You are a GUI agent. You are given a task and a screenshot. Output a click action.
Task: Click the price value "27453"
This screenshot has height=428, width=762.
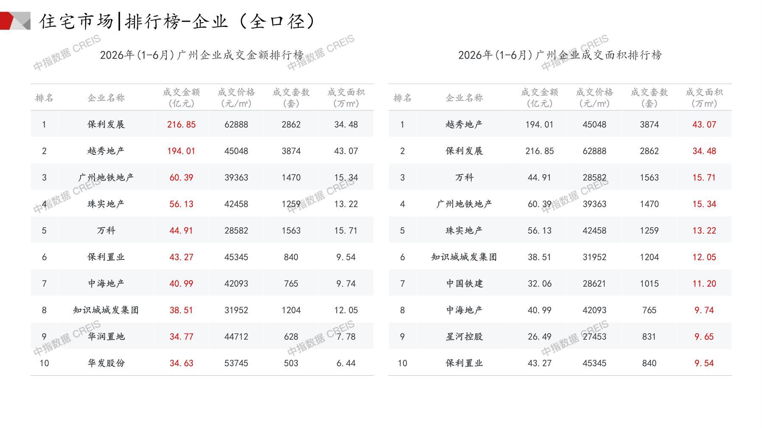pos(594,336)
